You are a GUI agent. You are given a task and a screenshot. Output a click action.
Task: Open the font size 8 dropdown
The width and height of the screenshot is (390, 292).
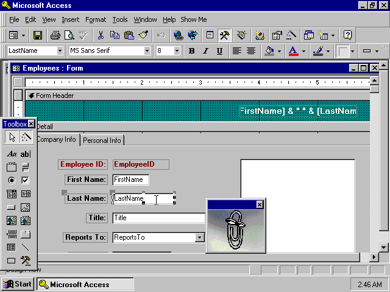177,51
